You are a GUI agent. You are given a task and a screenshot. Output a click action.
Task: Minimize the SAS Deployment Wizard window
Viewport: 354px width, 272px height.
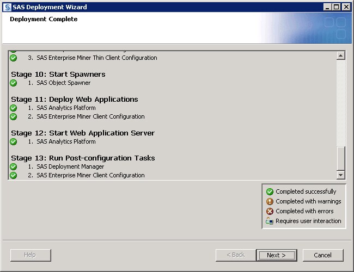(x=327, y=7)
